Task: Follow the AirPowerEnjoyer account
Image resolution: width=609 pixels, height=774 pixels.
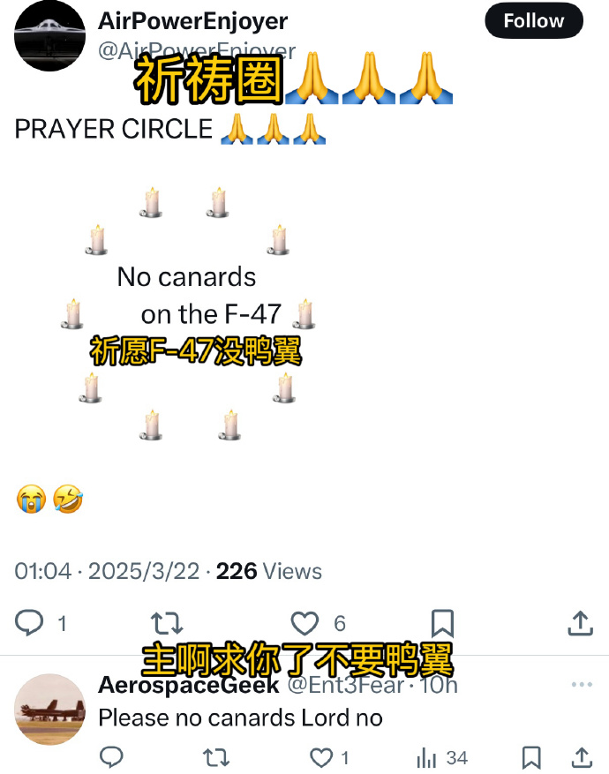Action: tap(534, 21)
